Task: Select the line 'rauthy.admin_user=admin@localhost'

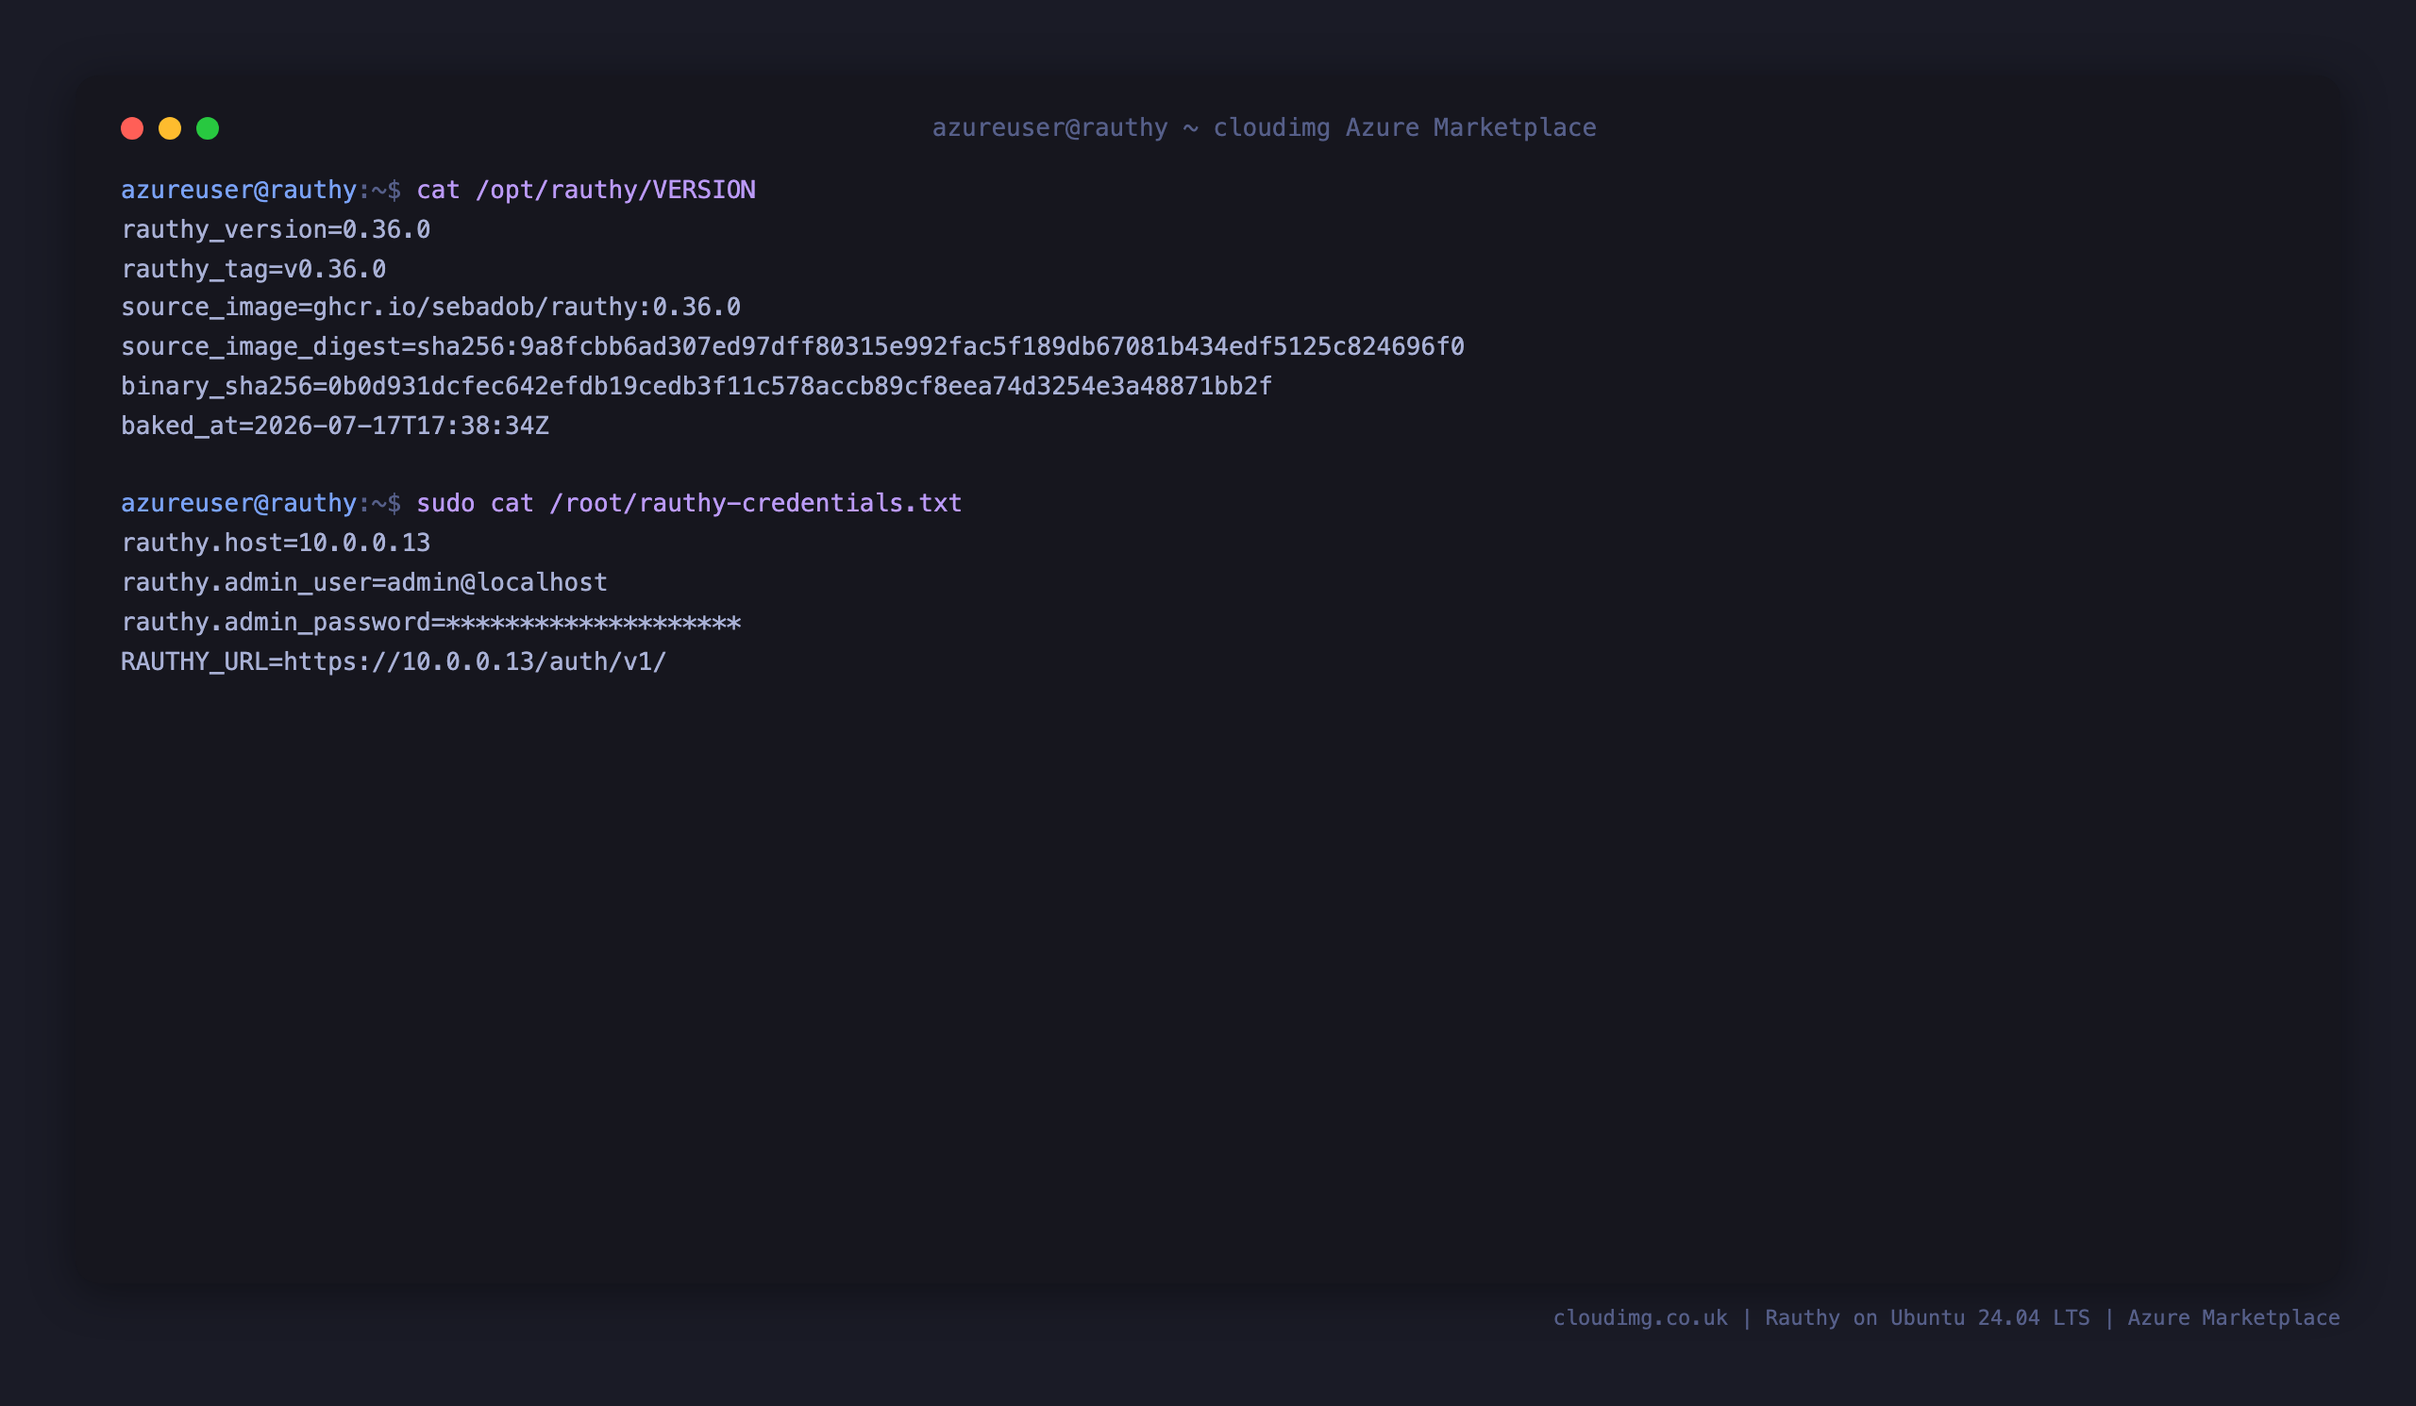Action: click(364, 583)
